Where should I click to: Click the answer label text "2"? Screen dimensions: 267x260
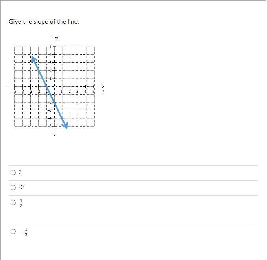click(x=20, y=172)
